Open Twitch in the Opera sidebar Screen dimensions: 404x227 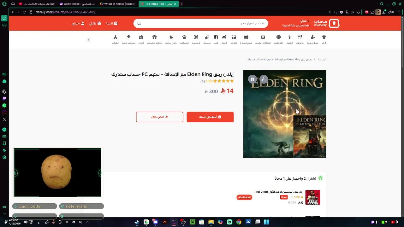click(x=4, y=99)
